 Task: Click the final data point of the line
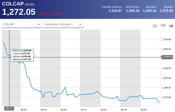[159, 103]
